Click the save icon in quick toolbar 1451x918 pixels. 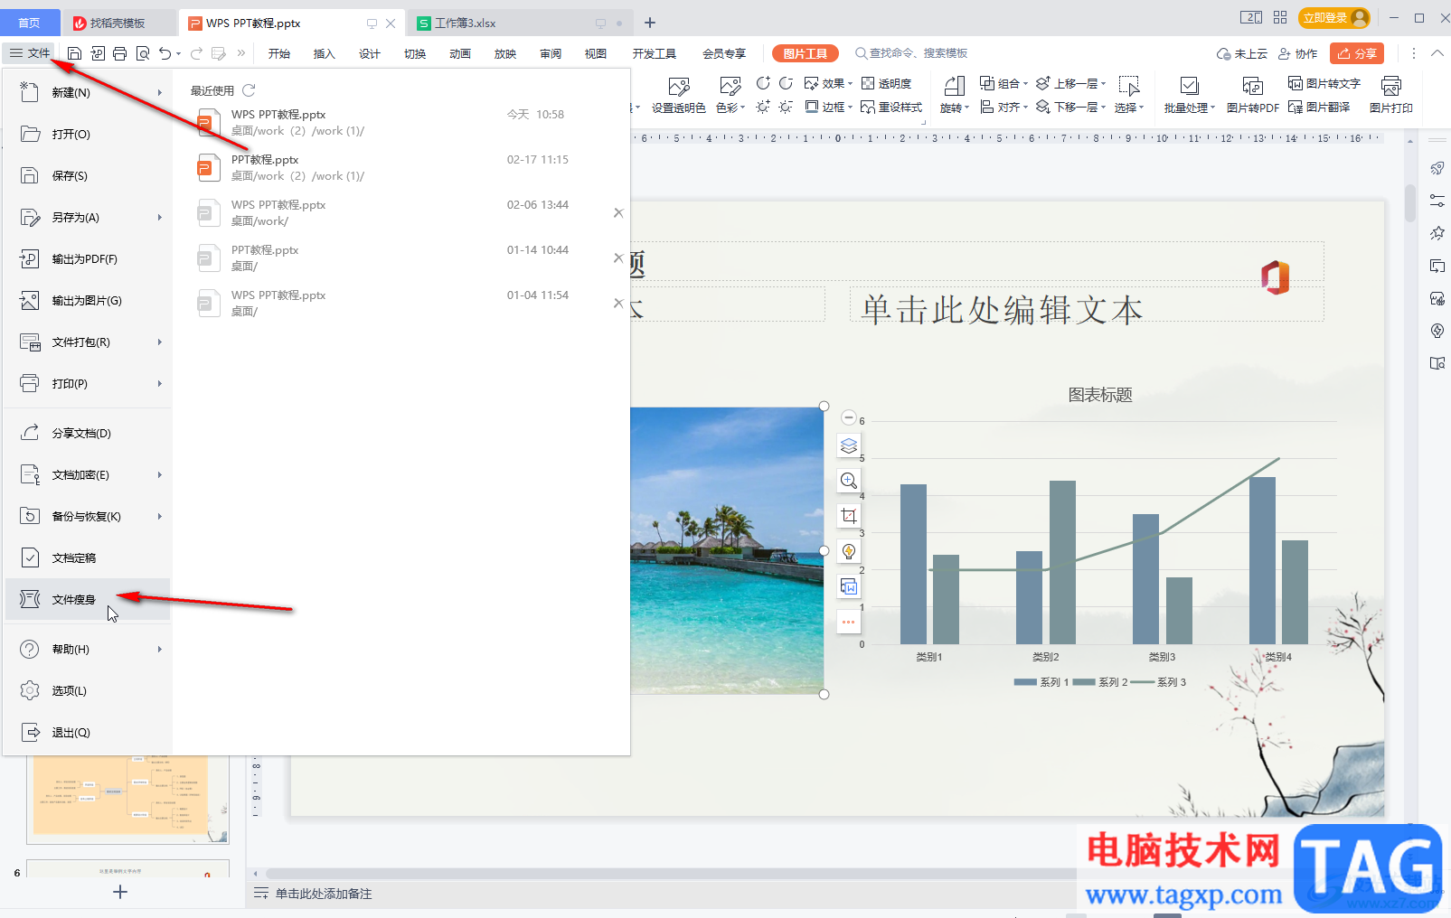[x=74, y=54]
